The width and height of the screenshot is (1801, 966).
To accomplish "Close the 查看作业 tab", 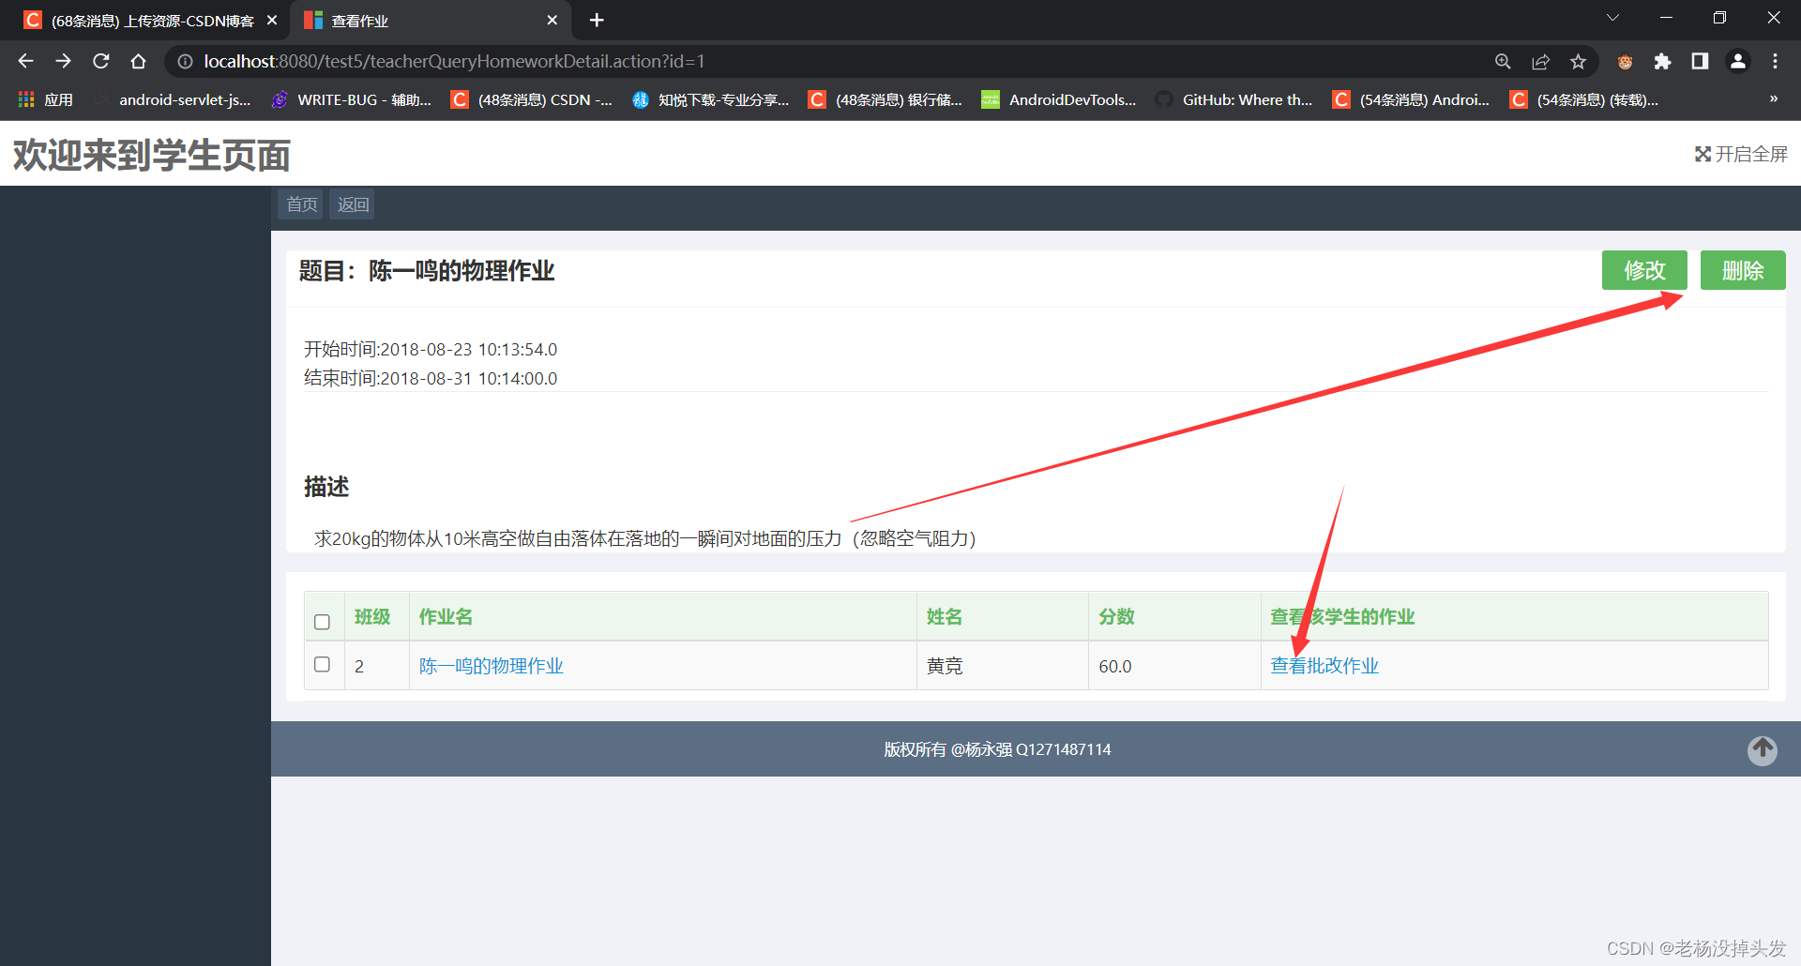I will [x=552, y=20].
